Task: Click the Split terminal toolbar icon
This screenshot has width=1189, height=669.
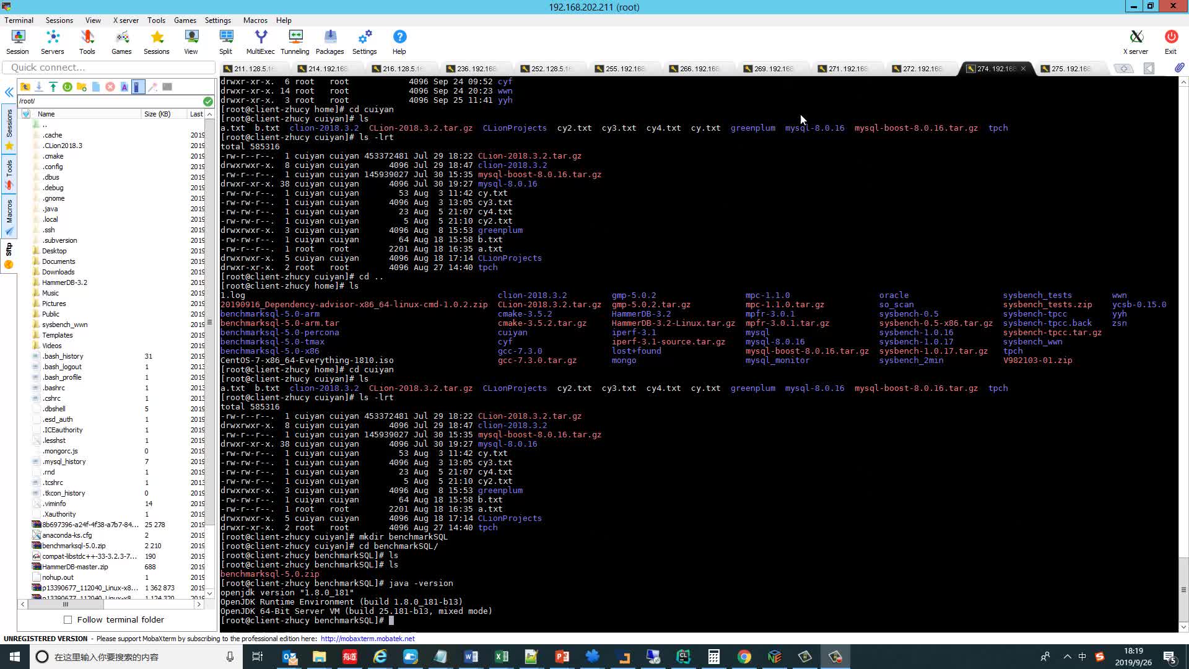Action: (225, 42)
